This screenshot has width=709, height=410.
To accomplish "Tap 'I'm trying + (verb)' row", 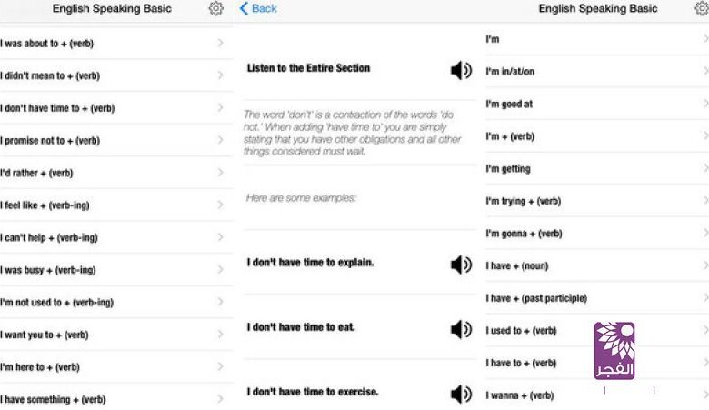I will pyautogui.click(x=524, y=201).
